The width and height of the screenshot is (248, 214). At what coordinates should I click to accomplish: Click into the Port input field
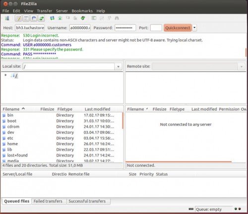point(156,28)
